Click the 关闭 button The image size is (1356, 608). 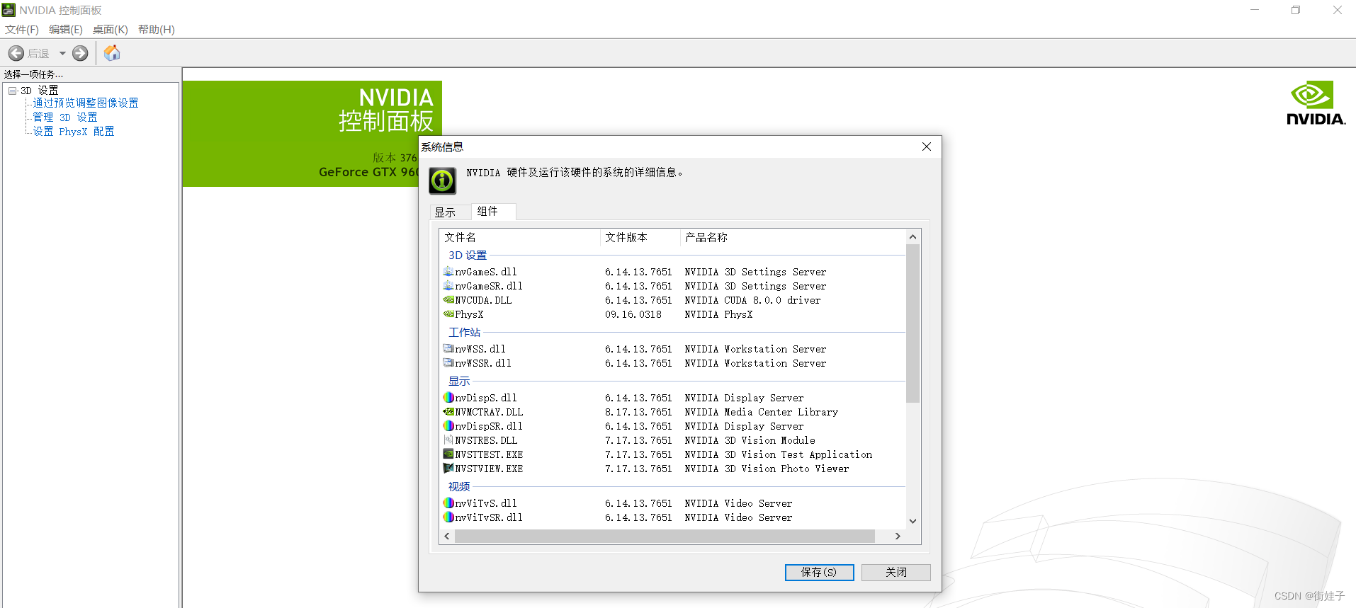click(896, 572)
